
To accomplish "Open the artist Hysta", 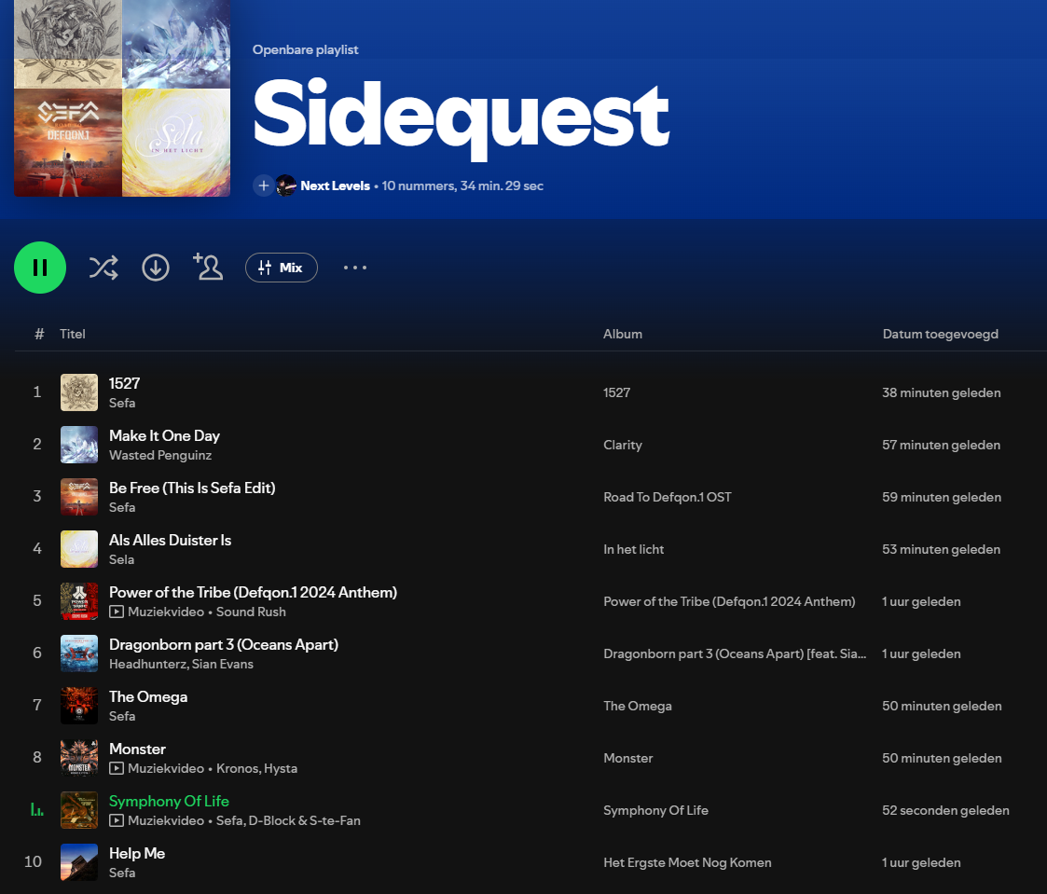I will point(281,768).
